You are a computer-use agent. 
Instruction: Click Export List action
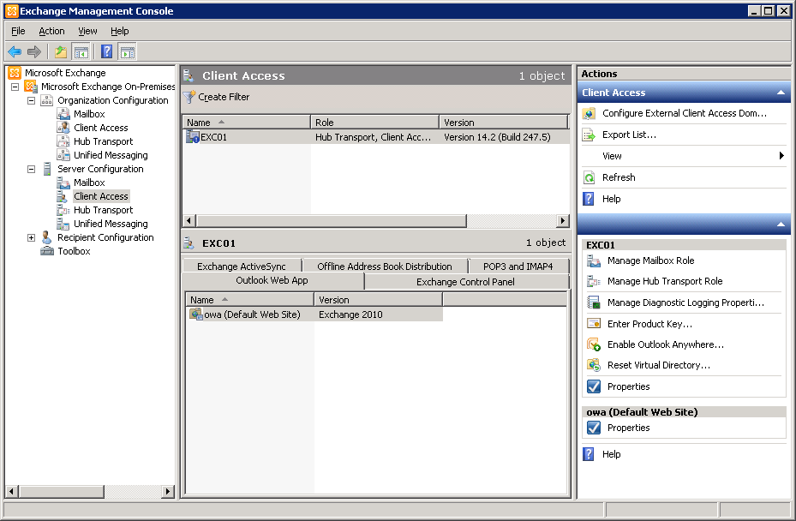point(629,135)
